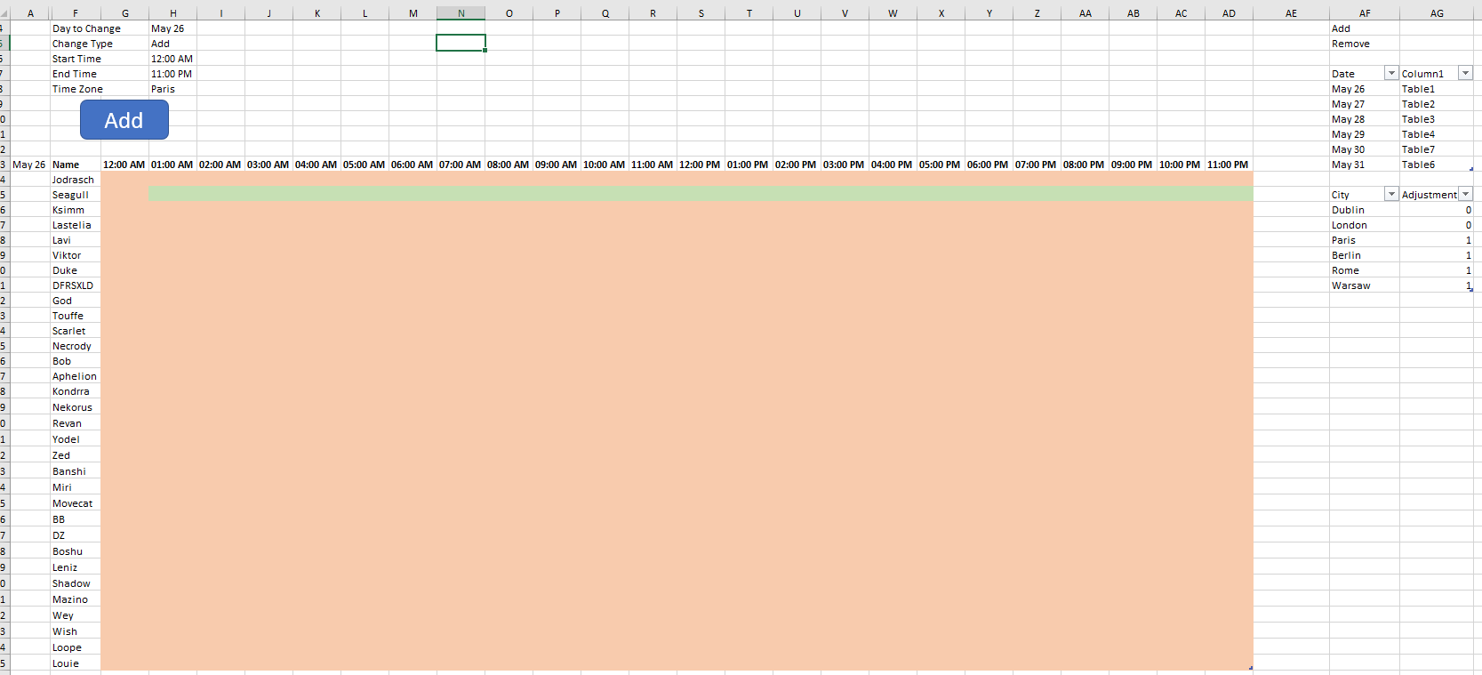Select the Time Zone label cell
Screen dimensions: 1482x675
[76, 89]
